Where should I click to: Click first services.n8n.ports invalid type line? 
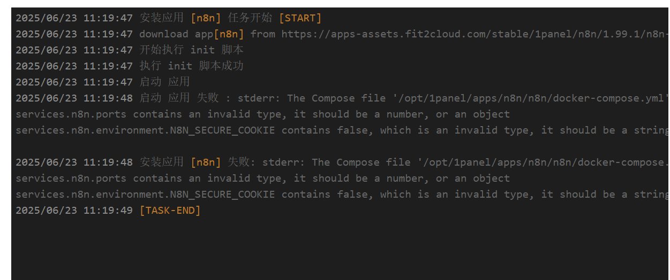tap(262, 114)
